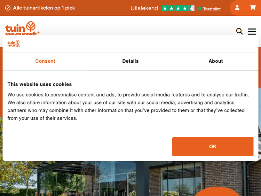The image size is (261, 196).
Task: Click the Uitstekend rating text
Action: [144, 8]
